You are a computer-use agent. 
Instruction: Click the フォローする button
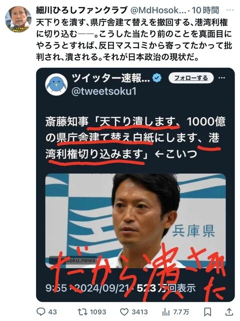pyautogui.click(x=191, y=78)
